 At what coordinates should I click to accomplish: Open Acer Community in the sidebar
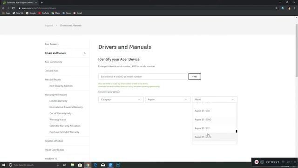click(53, 62)
